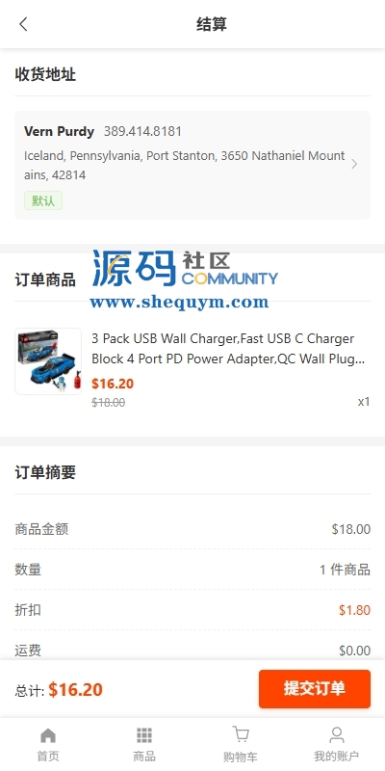Click the $16.20 total amount
Screen dimensions: 385x771
click(x=76, y=689)
